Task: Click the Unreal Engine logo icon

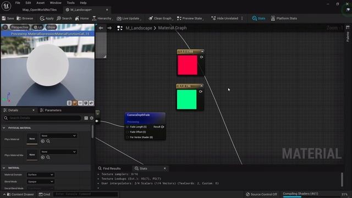Action: tap(6, 6)
